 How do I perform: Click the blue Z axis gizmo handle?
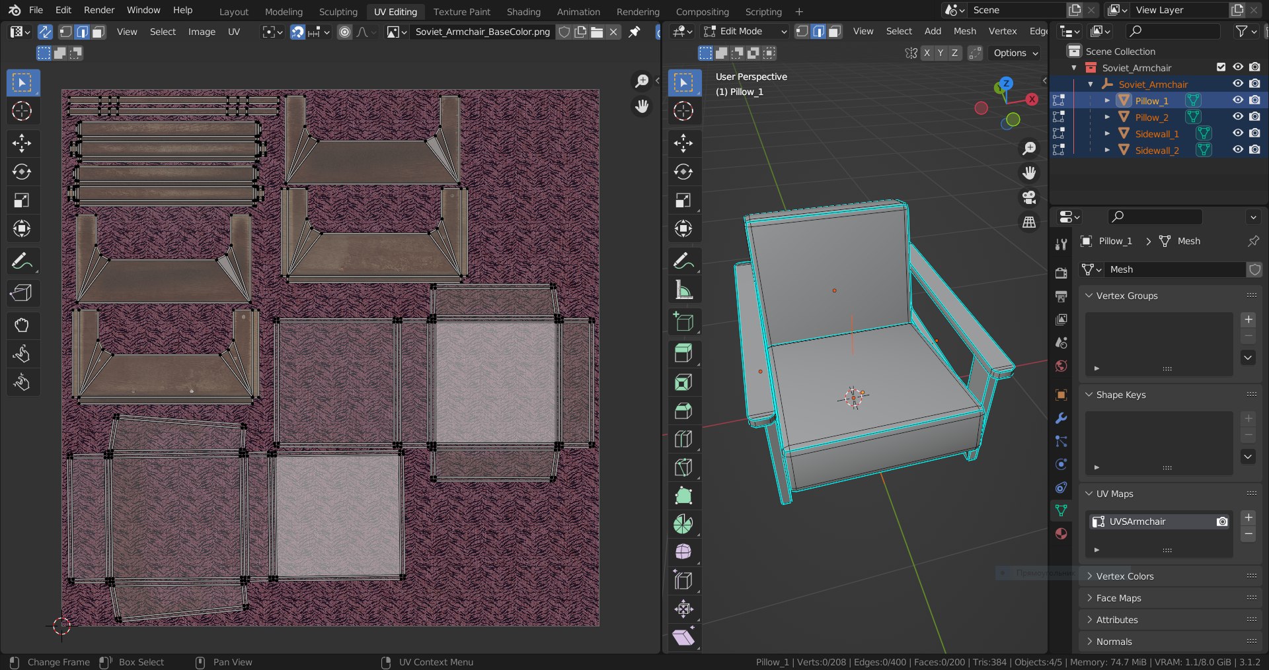coord(1006,83)
